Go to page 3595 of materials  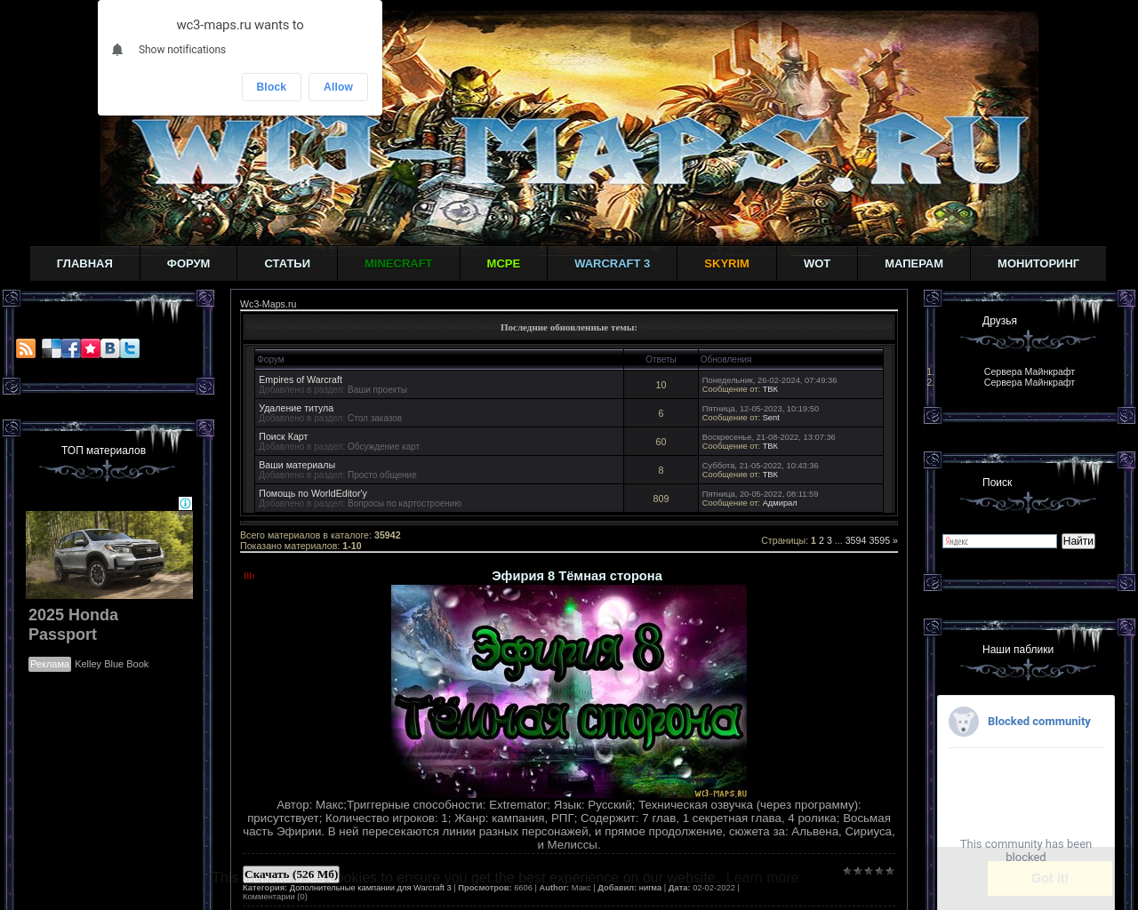click(879, 540)
